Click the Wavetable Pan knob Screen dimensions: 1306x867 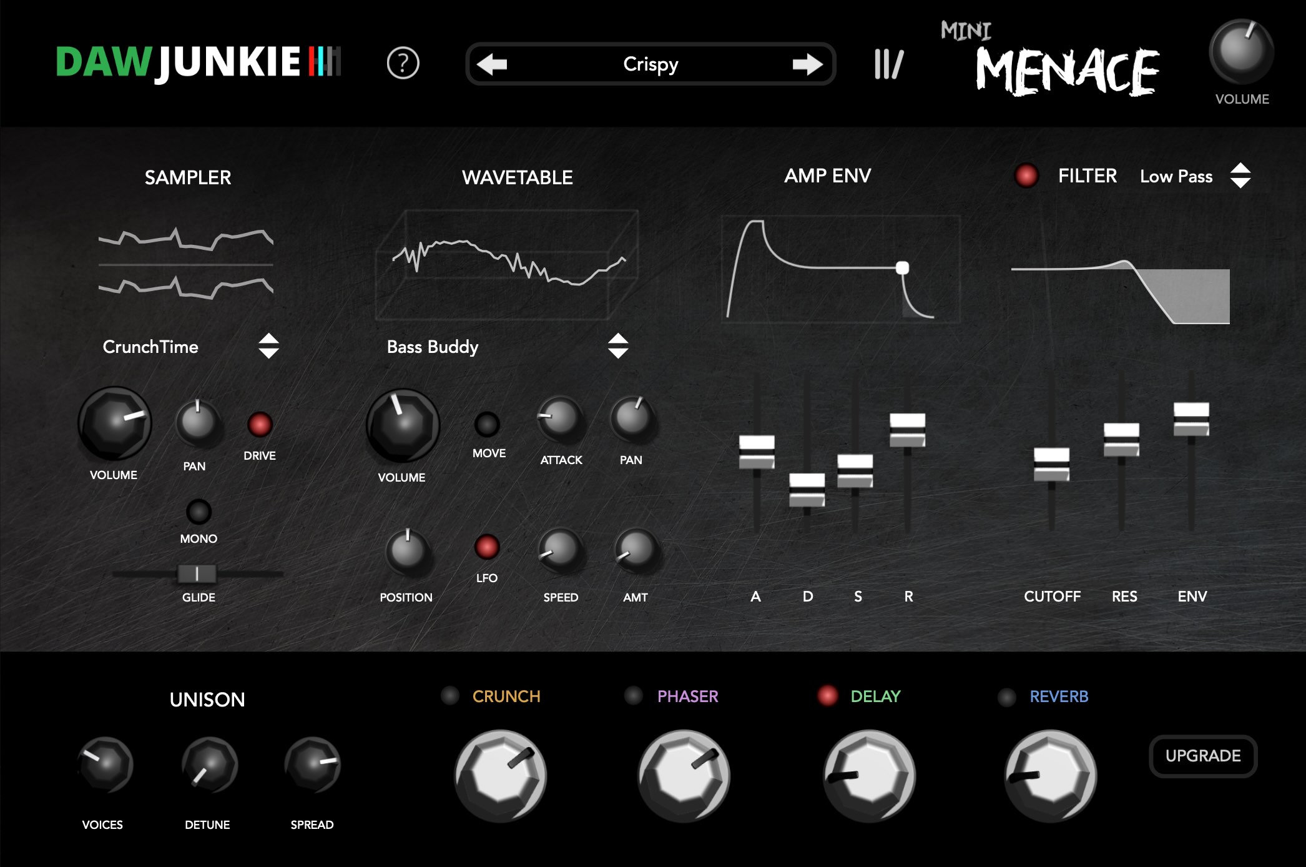click(632, 417)
